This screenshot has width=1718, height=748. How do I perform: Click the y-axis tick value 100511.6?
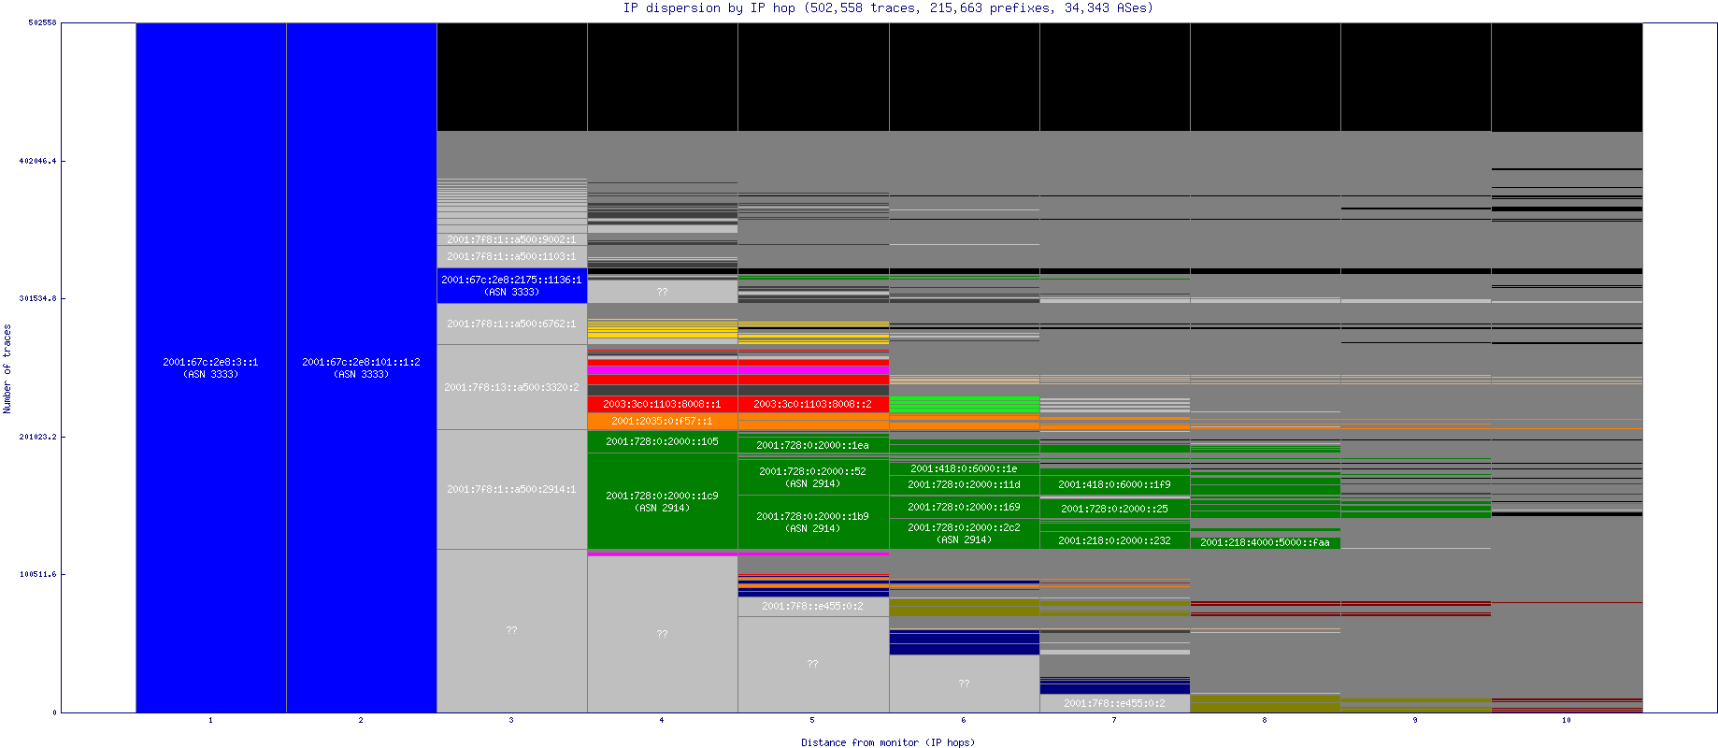(x=37, y=574)
